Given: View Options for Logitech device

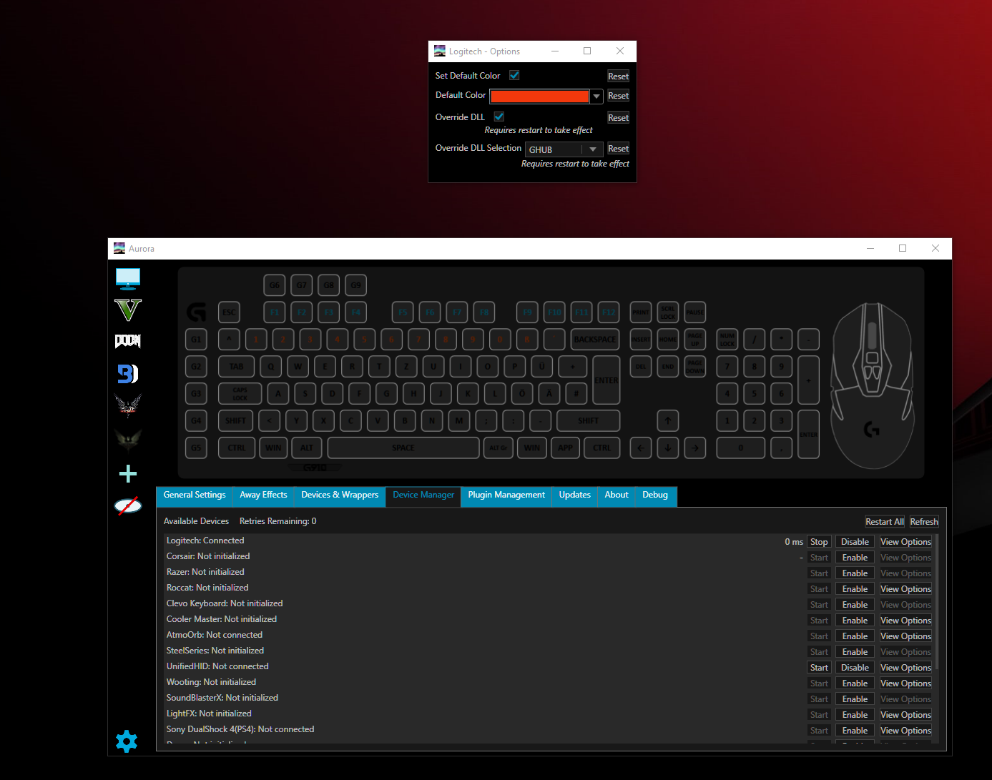Looking at the screenshot, I should click(905, 542).
